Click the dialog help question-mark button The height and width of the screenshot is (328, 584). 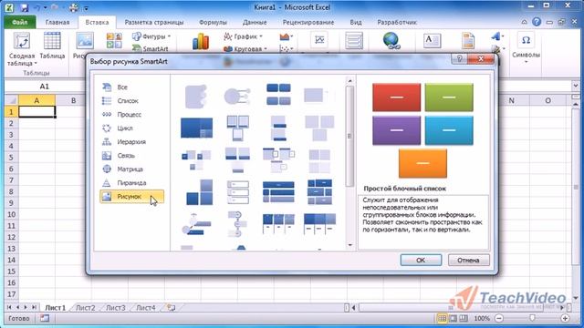(x=460, y=58)
